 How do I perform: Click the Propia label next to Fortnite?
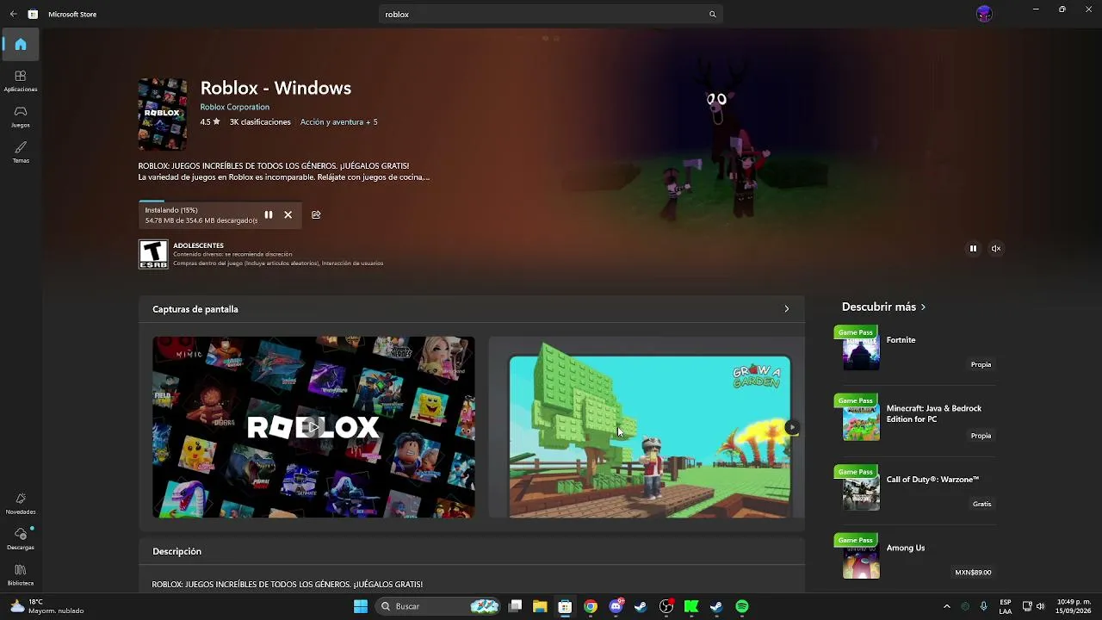tap(981, 364)
